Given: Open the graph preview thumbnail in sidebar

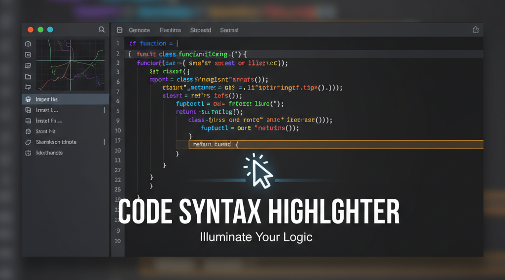Looking at the screenshot, I should 70,65.
